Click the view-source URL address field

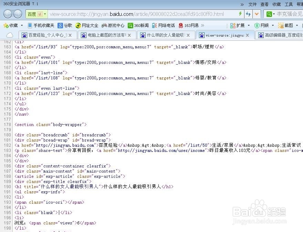[136, 14]
